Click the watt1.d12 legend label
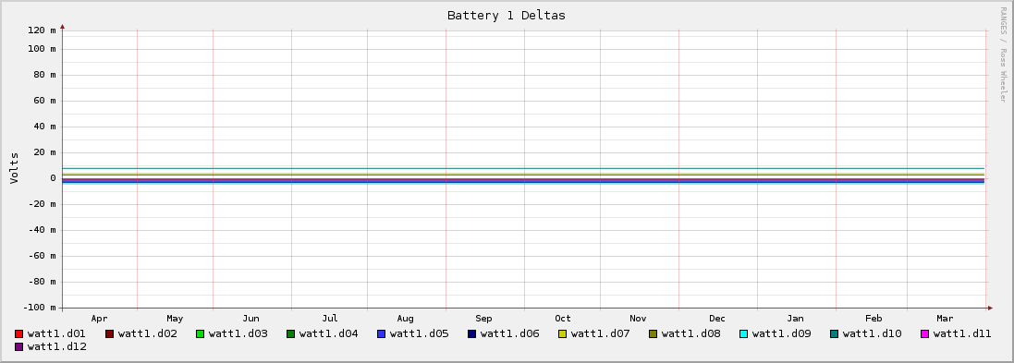 point(57,347)
